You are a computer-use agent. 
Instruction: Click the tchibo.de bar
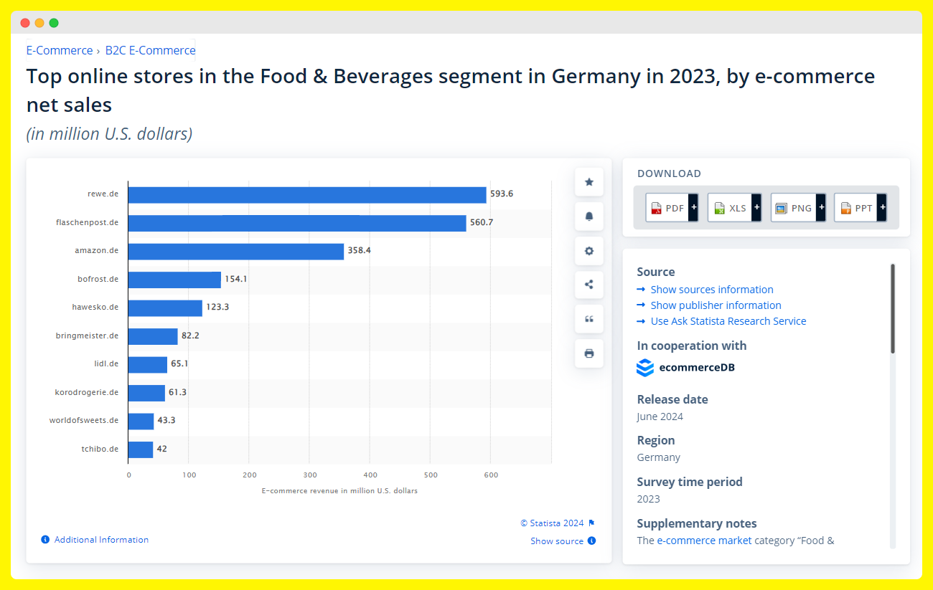coord(141,449)
